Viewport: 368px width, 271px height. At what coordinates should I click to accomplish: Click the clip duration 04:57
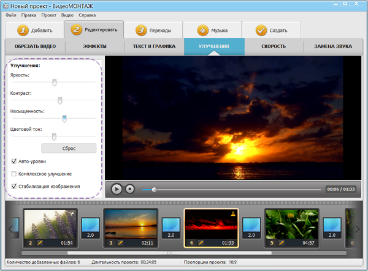(308, 243)
